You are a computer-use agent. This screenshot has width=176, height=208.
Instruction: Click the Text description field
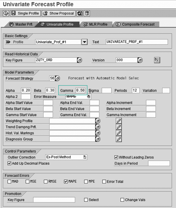(x=137, y=42)
